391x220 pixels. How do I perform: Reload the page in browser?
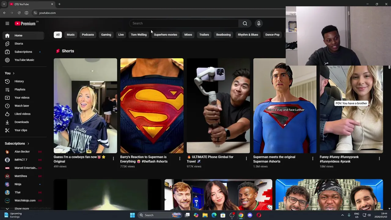[x=19, y=13]
